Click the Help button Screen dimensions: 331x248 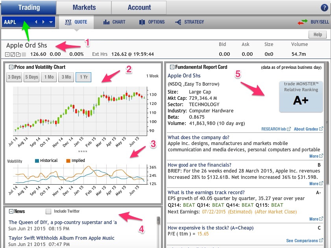(318, 34)
